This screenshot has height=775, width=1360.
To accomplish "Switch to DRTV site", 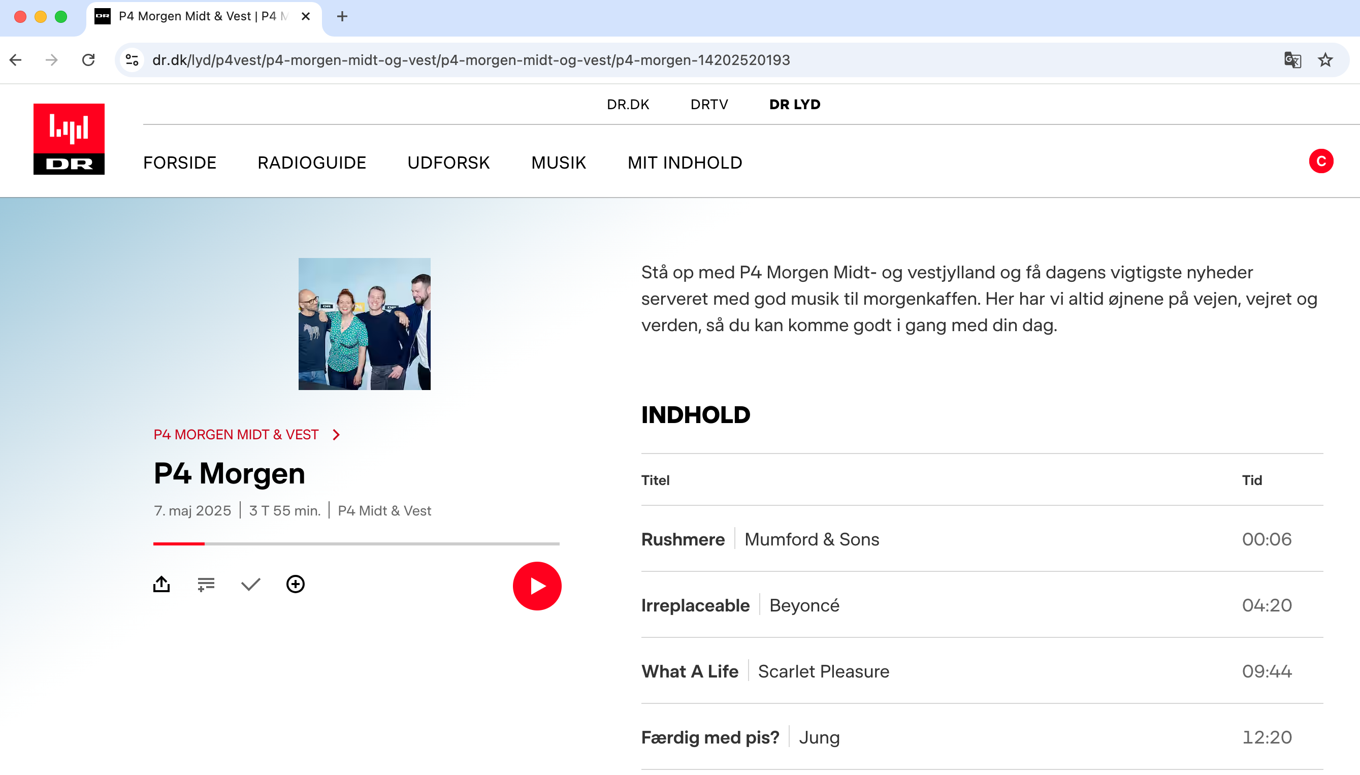I will 709,104.
